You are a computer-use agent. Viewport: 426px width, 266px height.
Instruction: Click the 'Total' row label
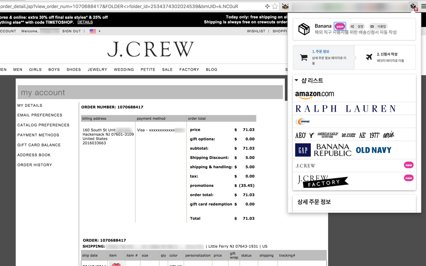(195, 218)
